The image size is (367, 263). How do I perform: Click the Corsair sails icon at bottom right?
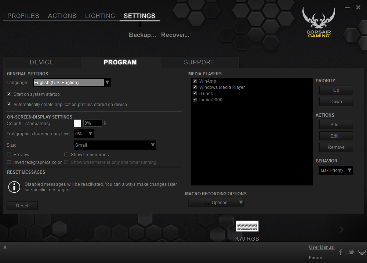pyautogui.click(x=362, y=252)
